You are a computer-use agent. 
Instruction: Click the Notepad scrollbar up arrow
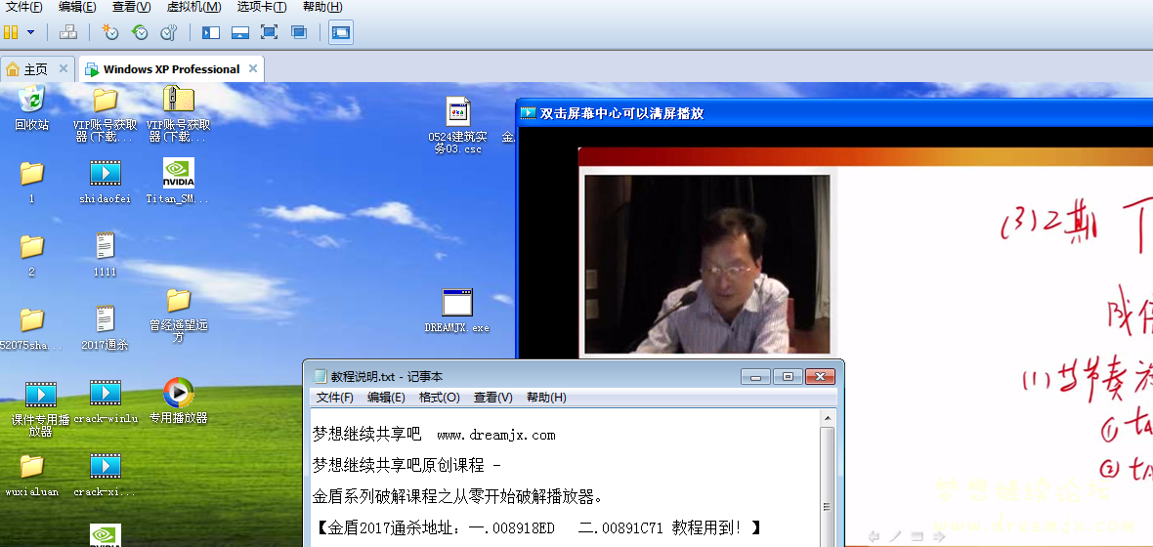point(828,417)
